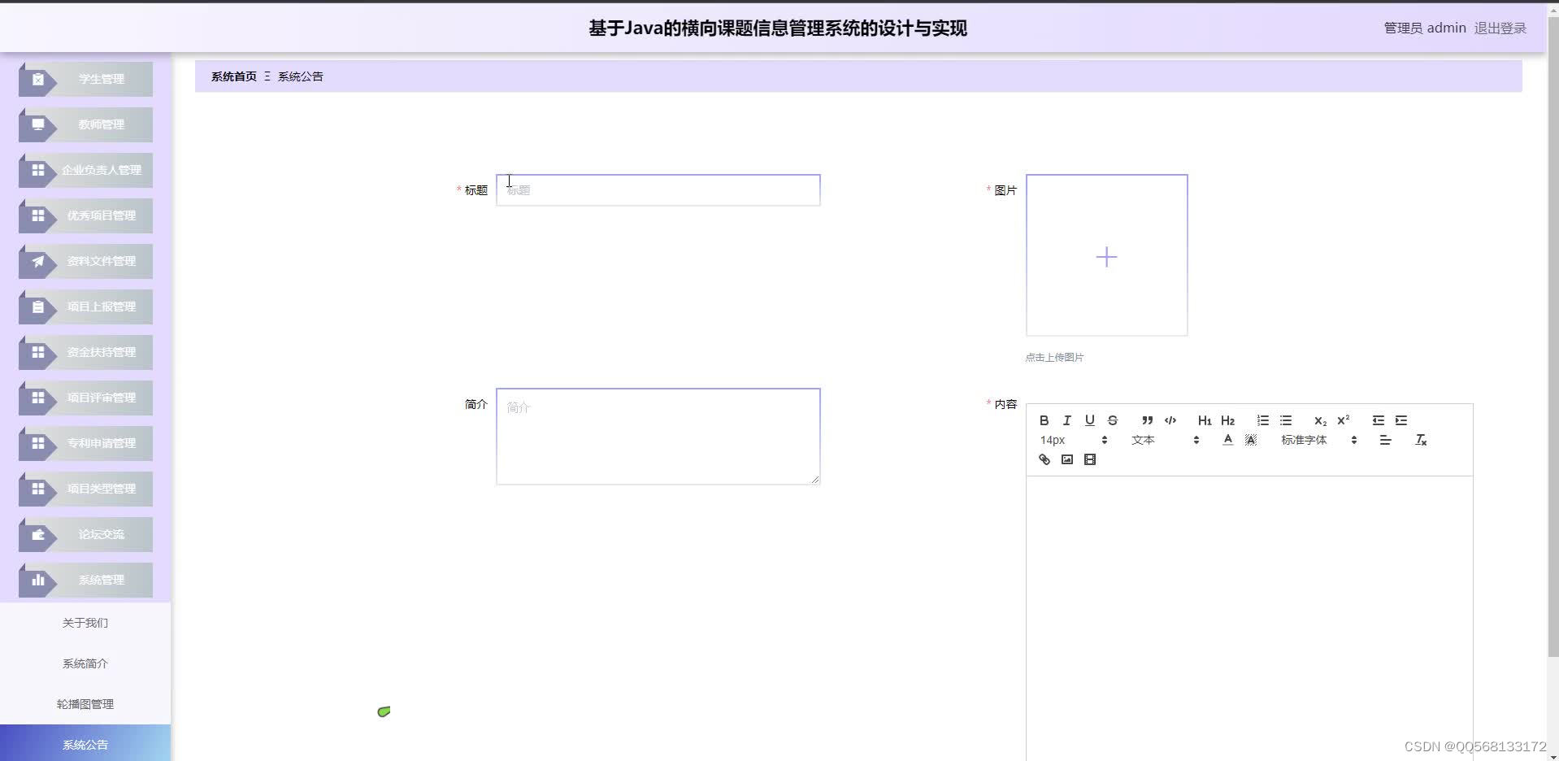Image resolution: width=1559 pixels, height=761 pixels.
Task: Open the text background color picker
Action: [1251, 440]
